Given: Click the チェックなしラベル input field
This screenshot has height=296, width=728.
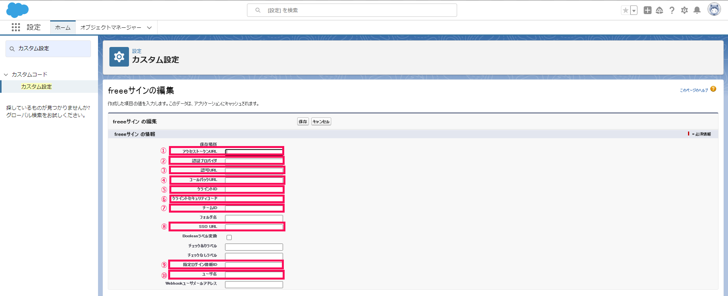Looking at the screenshot, I should pyautogui.click(x=254, y=256).
